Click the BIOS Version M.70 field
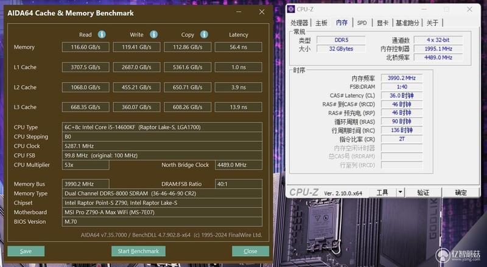This screenshot has height=267, width=487. [x=162, y=221]
